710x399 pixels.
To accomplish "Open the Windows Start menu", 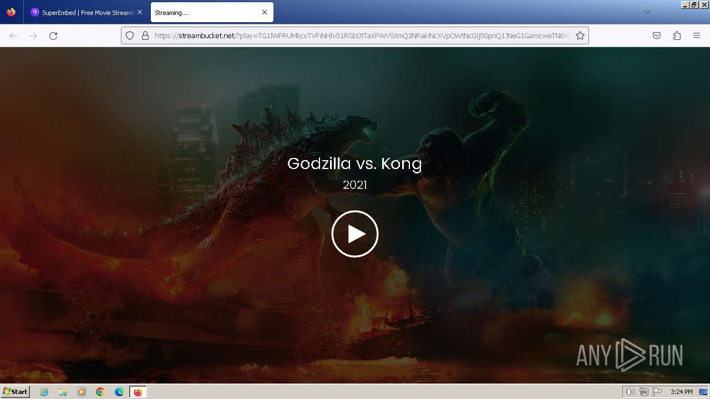I will tap(15, 391).
